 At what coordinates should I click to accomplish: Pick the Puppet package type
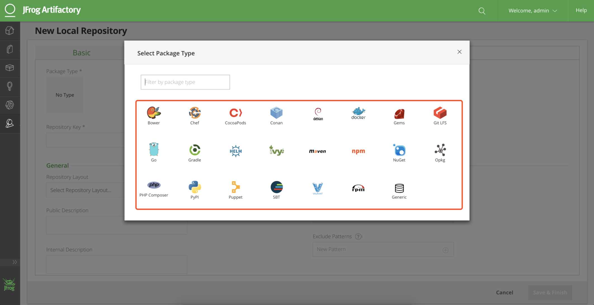coord(235,190)
